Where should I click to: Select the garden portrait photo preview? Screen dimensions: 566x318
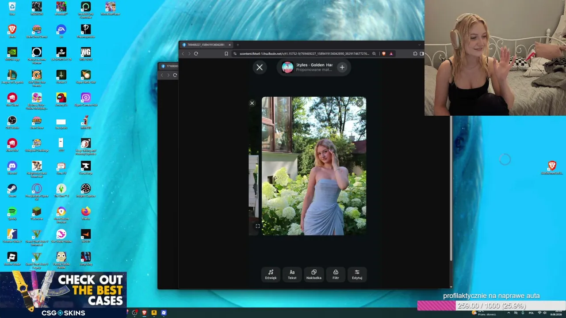point(314,166)
